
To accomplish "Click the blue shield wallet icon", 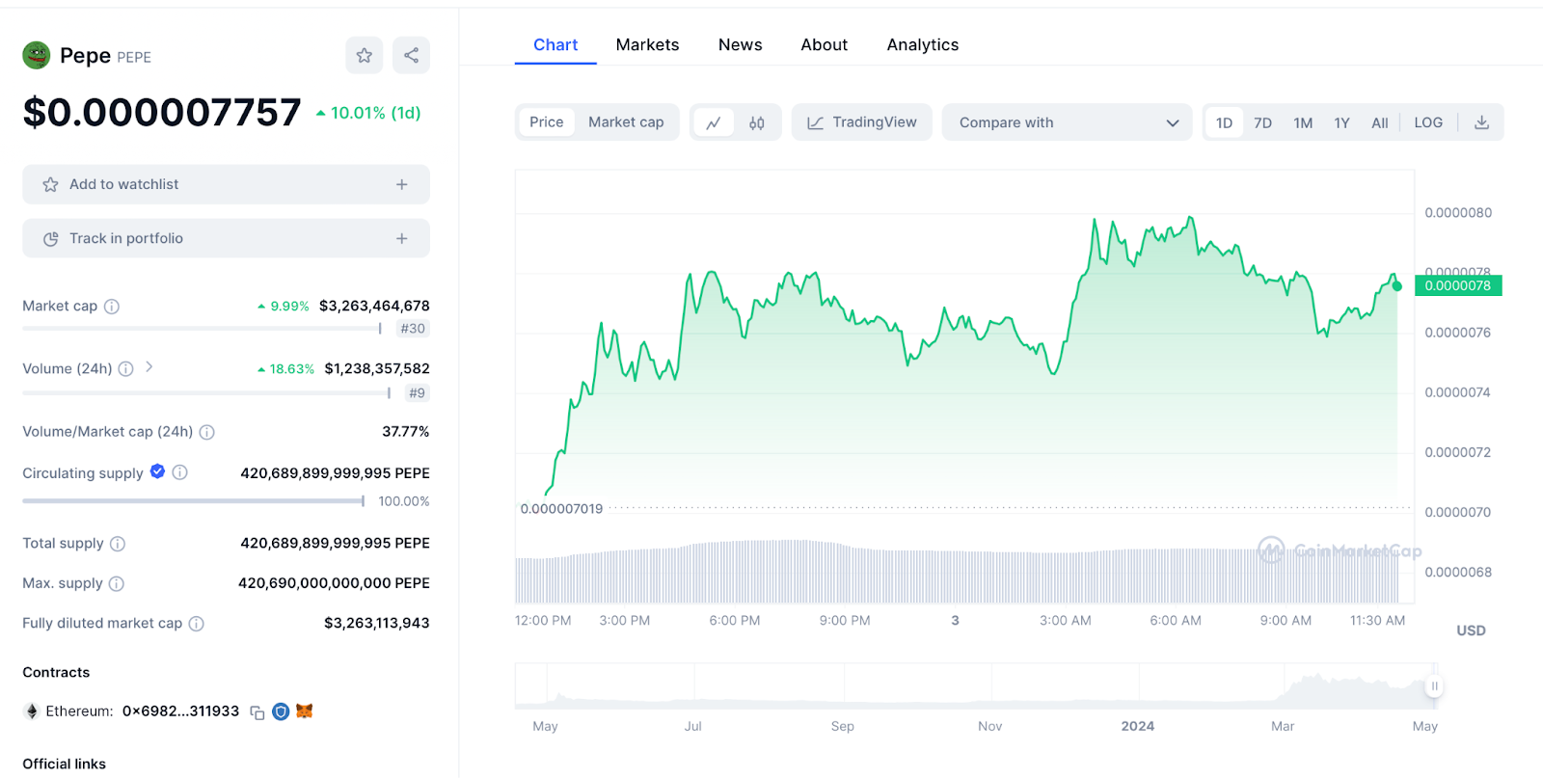I will [x=281, y=711].
